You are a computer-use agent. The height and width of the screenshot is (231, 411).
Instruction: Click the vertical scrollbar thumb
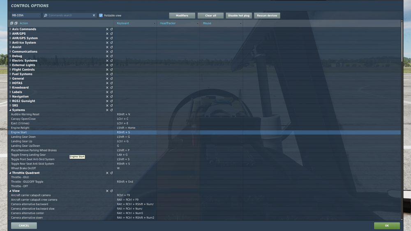402,42
